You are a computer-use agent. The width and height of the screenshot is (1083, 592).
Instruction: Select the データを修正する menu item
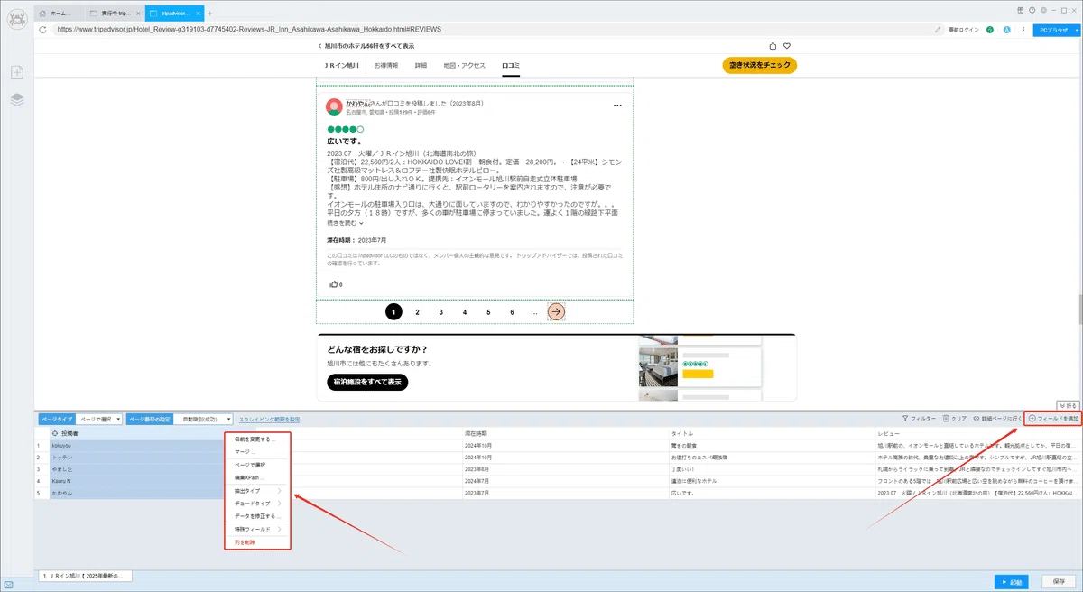pos(257,515)
